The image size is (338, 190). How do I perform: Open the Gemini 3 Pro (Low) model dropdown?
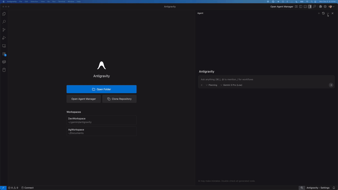[x=231, y=85]
